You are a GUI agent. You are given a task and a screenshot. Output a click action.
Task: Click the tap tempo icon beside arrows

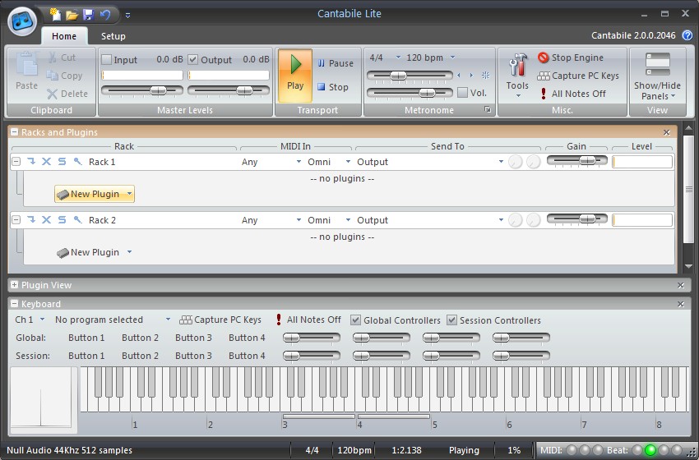coord(485,76)
